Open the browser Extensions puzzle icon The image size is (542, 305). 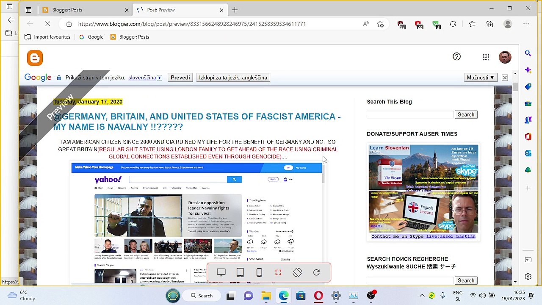click(453, 24)
